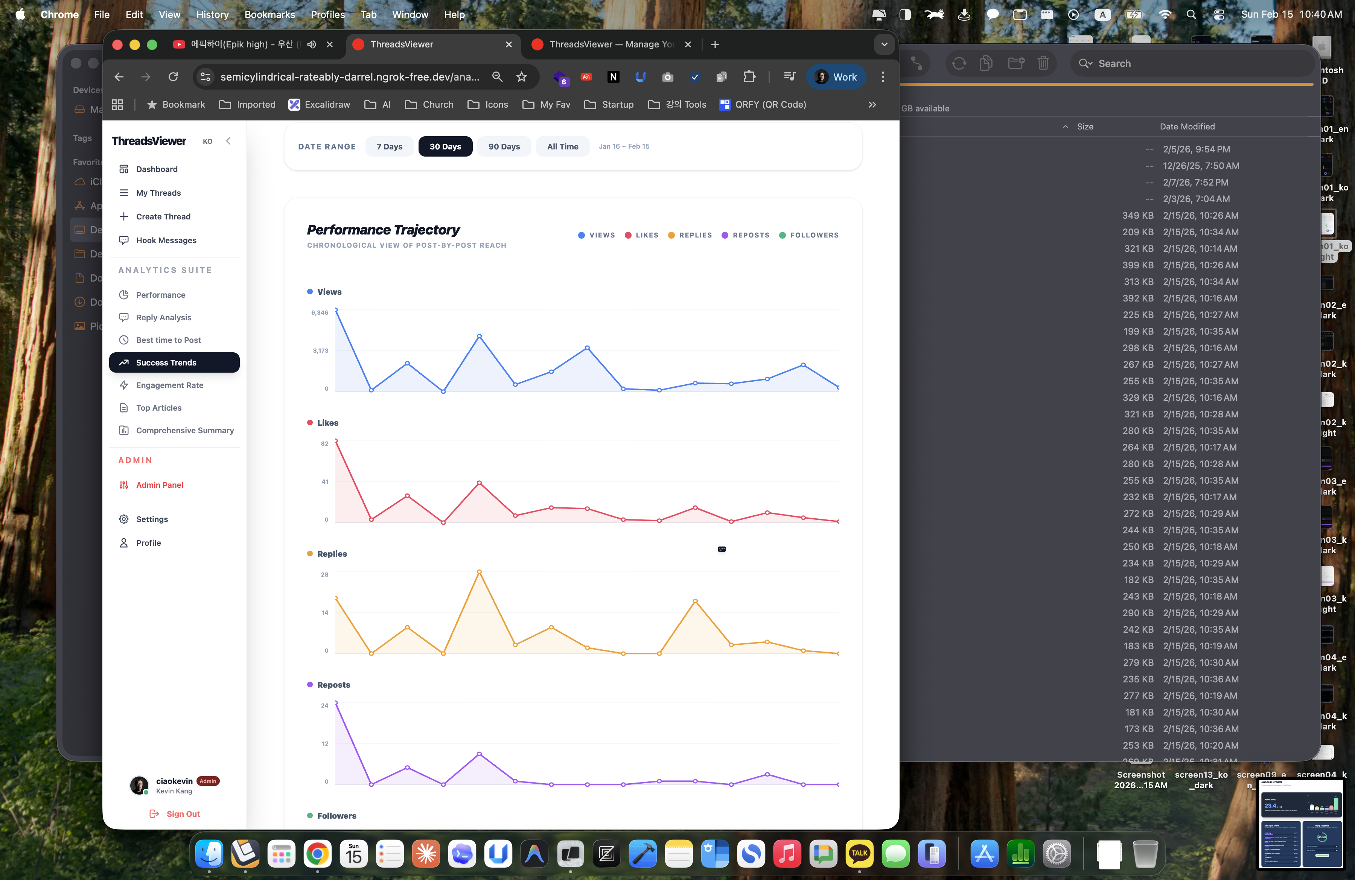This screenshot has height=880, width=1355.
Task: Click the Create Thread plus icon
Action: point(123,216)
